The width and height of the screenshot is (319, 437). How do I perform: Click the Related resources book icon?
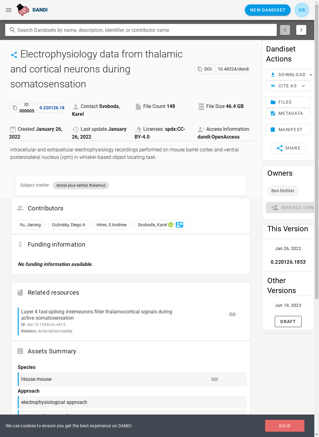coord(20,292)
